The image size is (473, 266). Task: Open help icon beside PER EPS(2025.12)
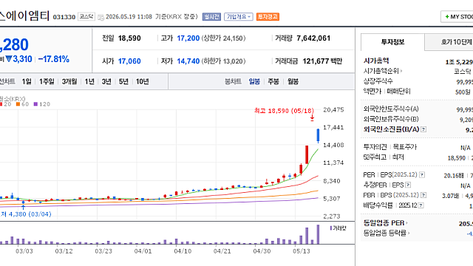click(422, 174)
